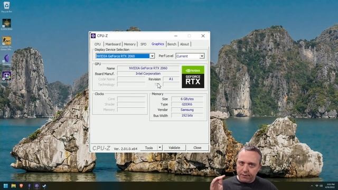This screenshot has width=338, height=190.
Task: Click the Tools button
Action: (x=149, y=148)
